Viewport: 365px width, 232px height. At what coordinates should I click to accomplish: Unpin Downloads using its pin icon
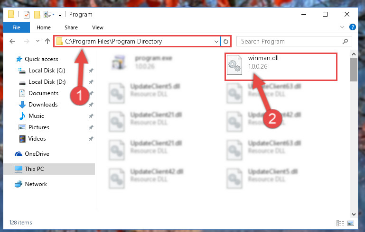pyautogui.click(x=91, y=105)
